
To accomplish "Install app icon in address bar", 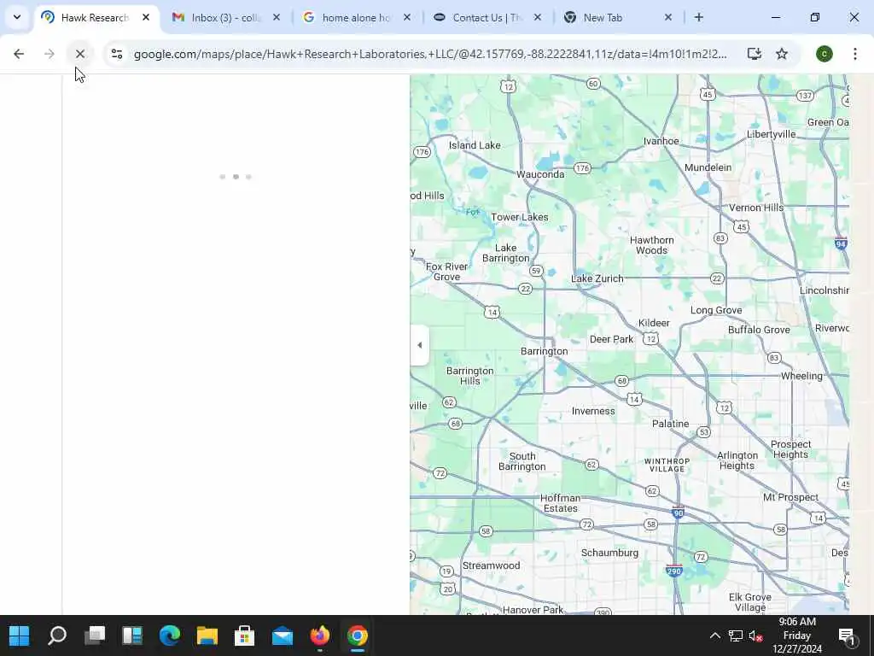I will (x=755, y=54).
